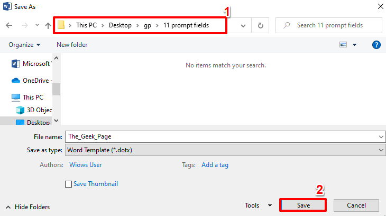Image resolution: width=386 pixels, height=216 pixels.
Task: Open the recent locations dropdown arrow
Action: coord(37,25)
